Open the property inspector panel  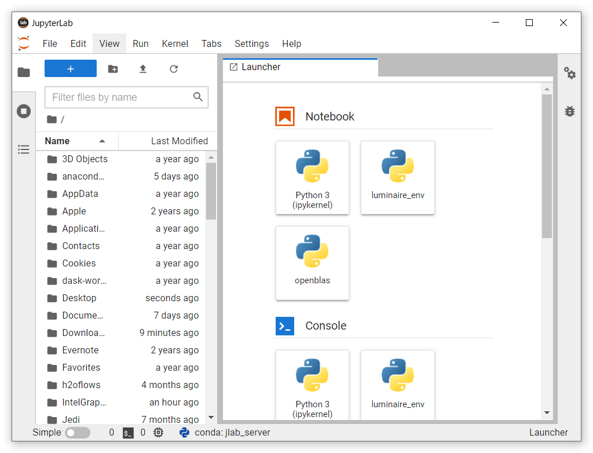pyautogui.click(x=570, y=74)
